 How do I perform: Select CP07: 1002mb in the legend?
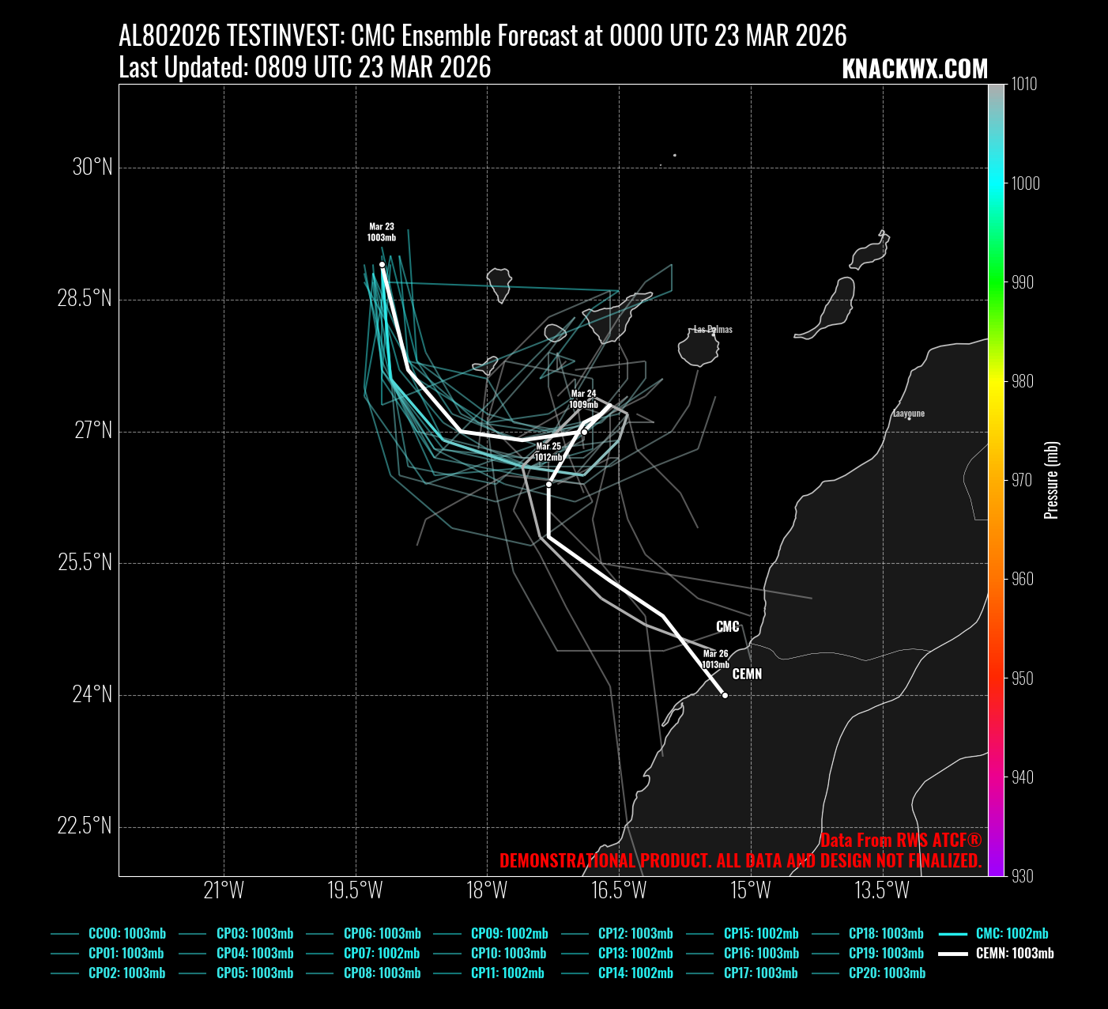point(381,954)
